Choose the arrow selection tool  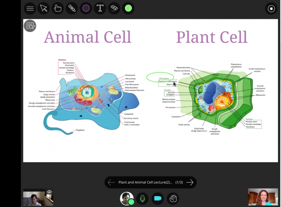point(44,8)
